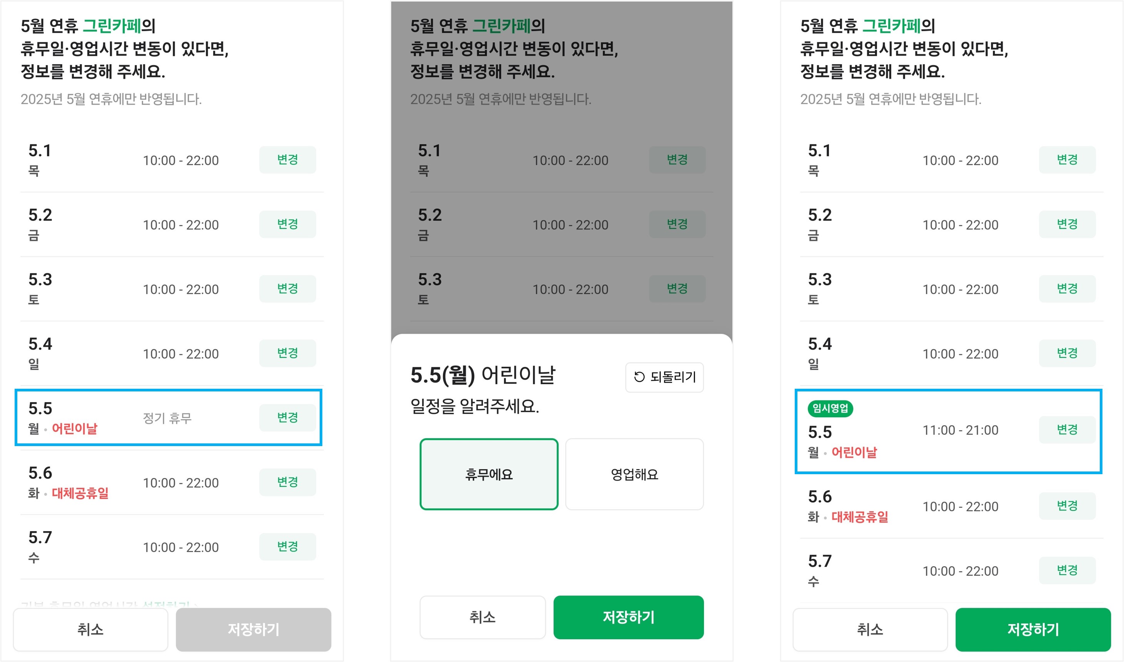Click 취소 in the 5.5 어린이날 sheet
The image size is (1124, 662).
(483, 617)
